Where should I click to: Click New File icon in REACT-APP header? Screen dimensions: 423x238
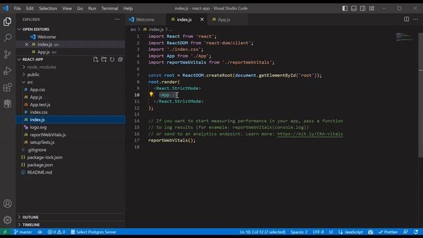click(95, 59)
